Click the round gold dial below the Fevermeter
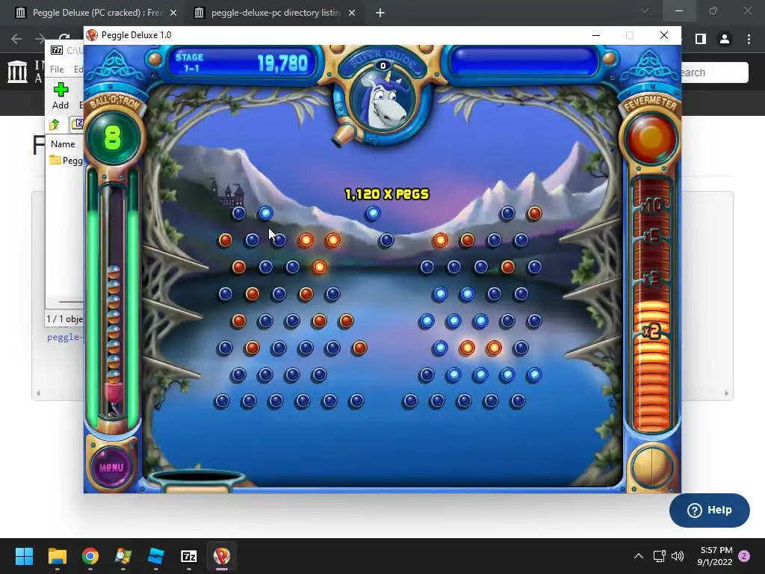This screenshot has height=574, width=765. tap(652, 467)
